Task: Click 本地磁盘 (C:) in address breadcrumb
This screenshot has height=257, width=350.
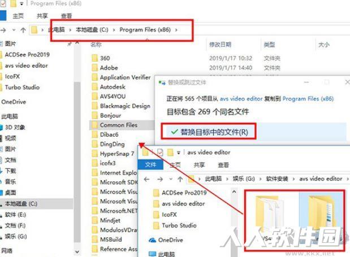Action: pyautogui.click(x=92, y=29)
